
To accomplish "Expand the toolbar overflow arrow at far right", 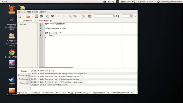I will pos(135,16).
